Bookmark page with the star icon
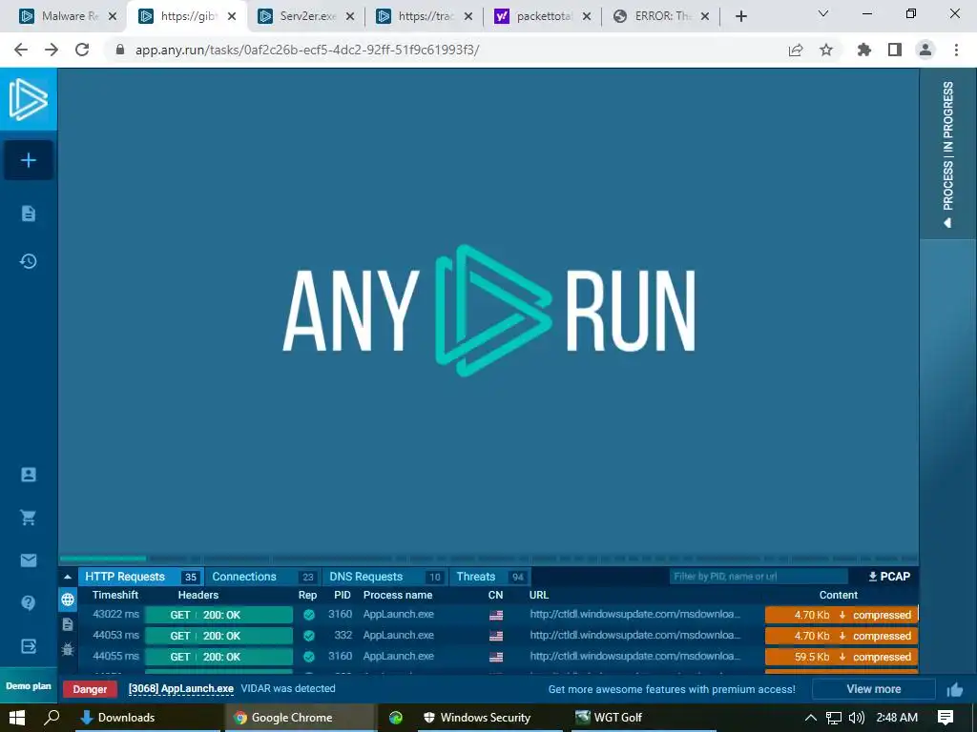Screen dimensions: 977x732 826,50
